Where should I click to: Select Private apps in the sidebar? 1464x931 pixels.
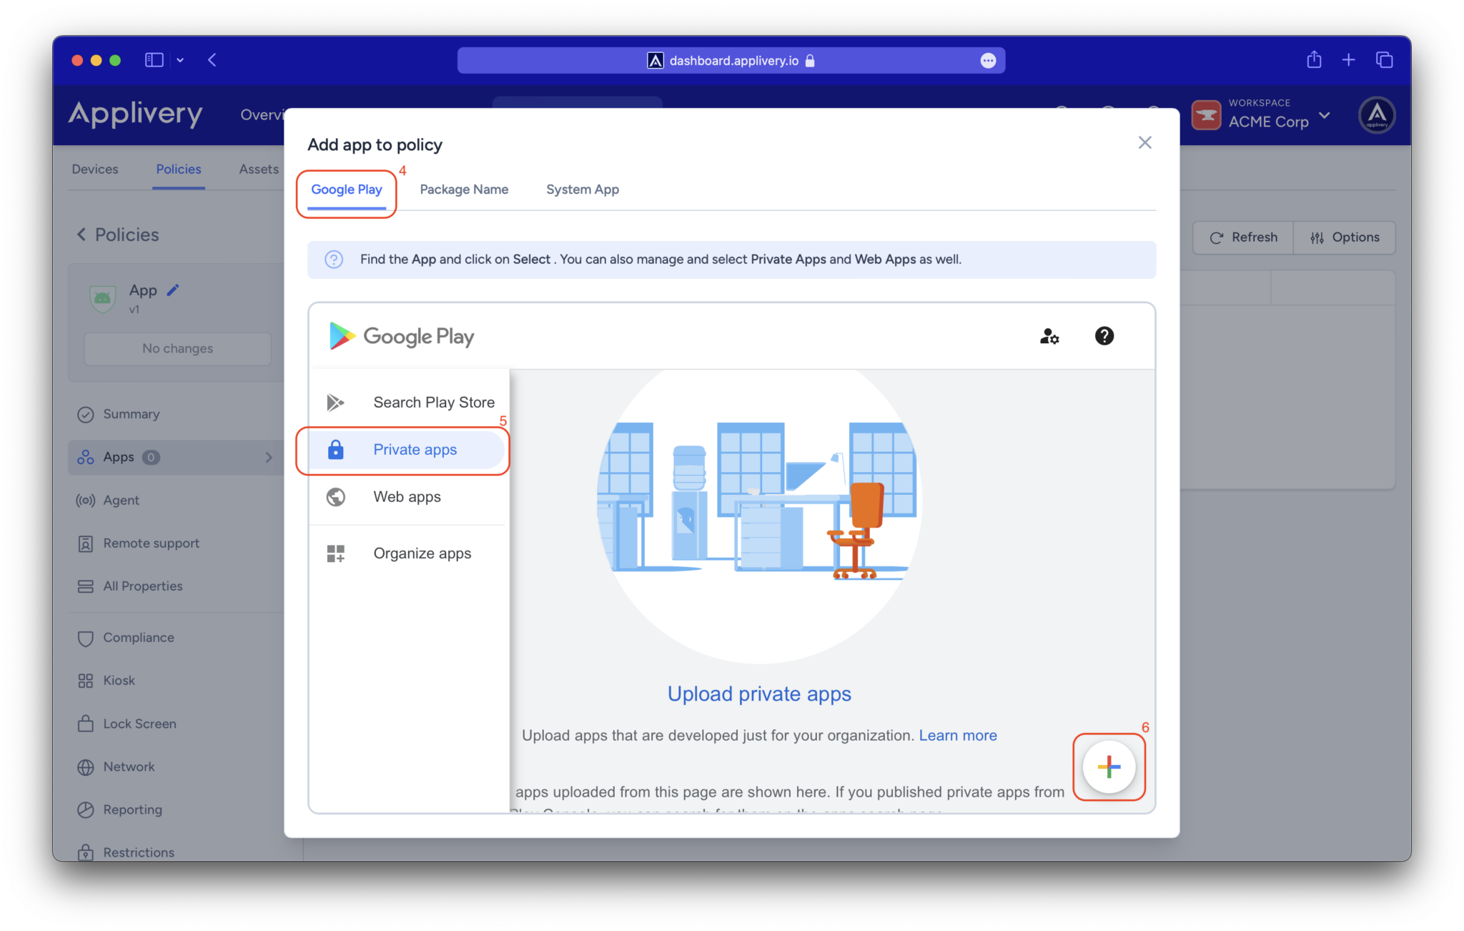point(415,449)
